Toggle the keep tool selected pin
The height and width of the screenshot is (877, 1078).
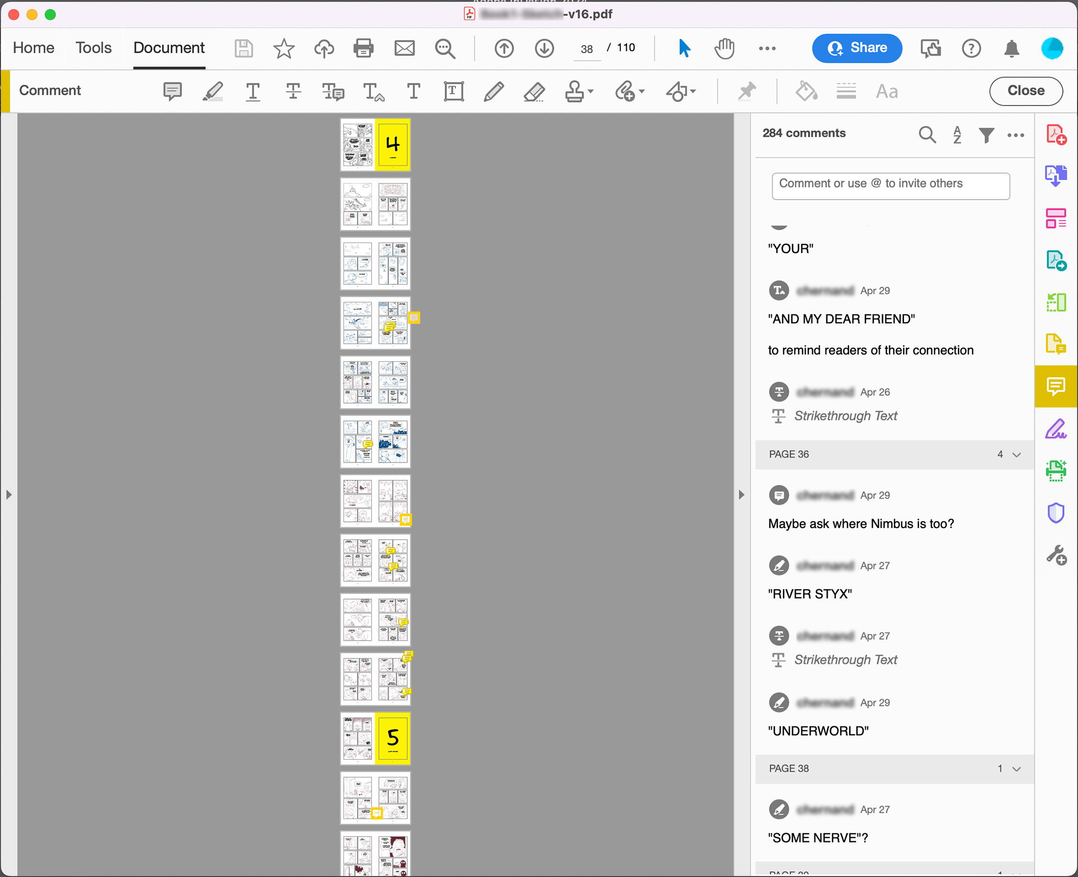[x=747, y=92]
